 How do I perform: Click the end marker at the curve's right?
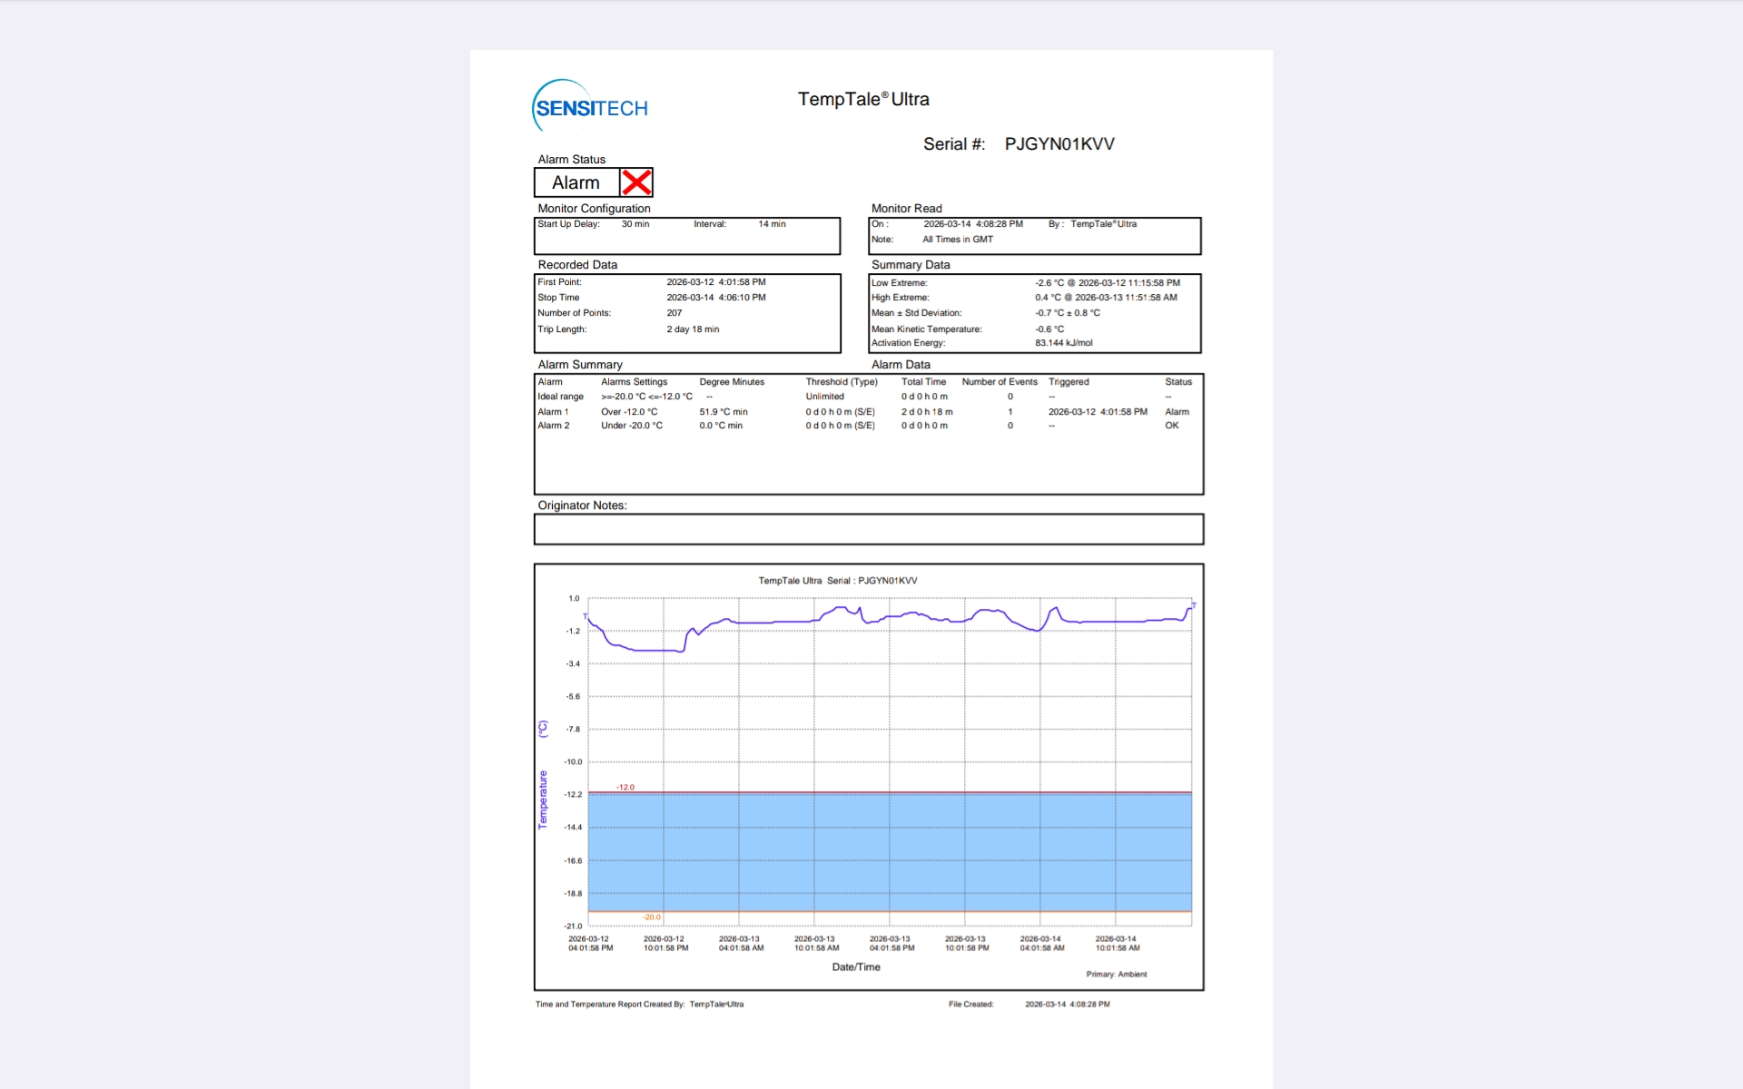point(1193,604)
